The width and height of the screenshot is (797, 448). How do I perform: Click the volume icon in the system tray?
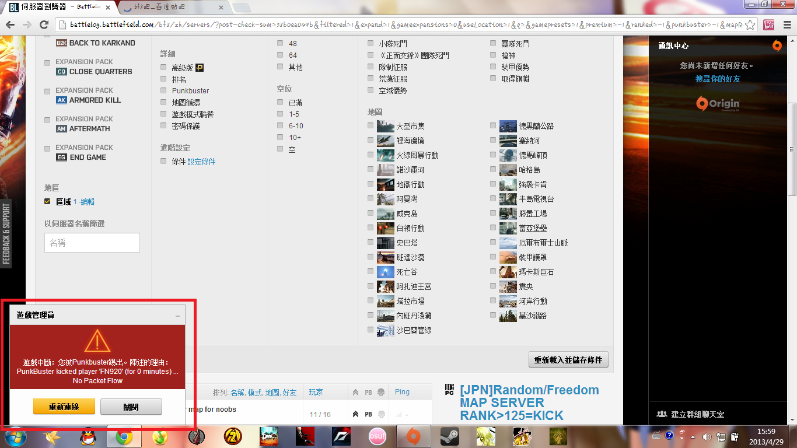[x=707, y=436]
